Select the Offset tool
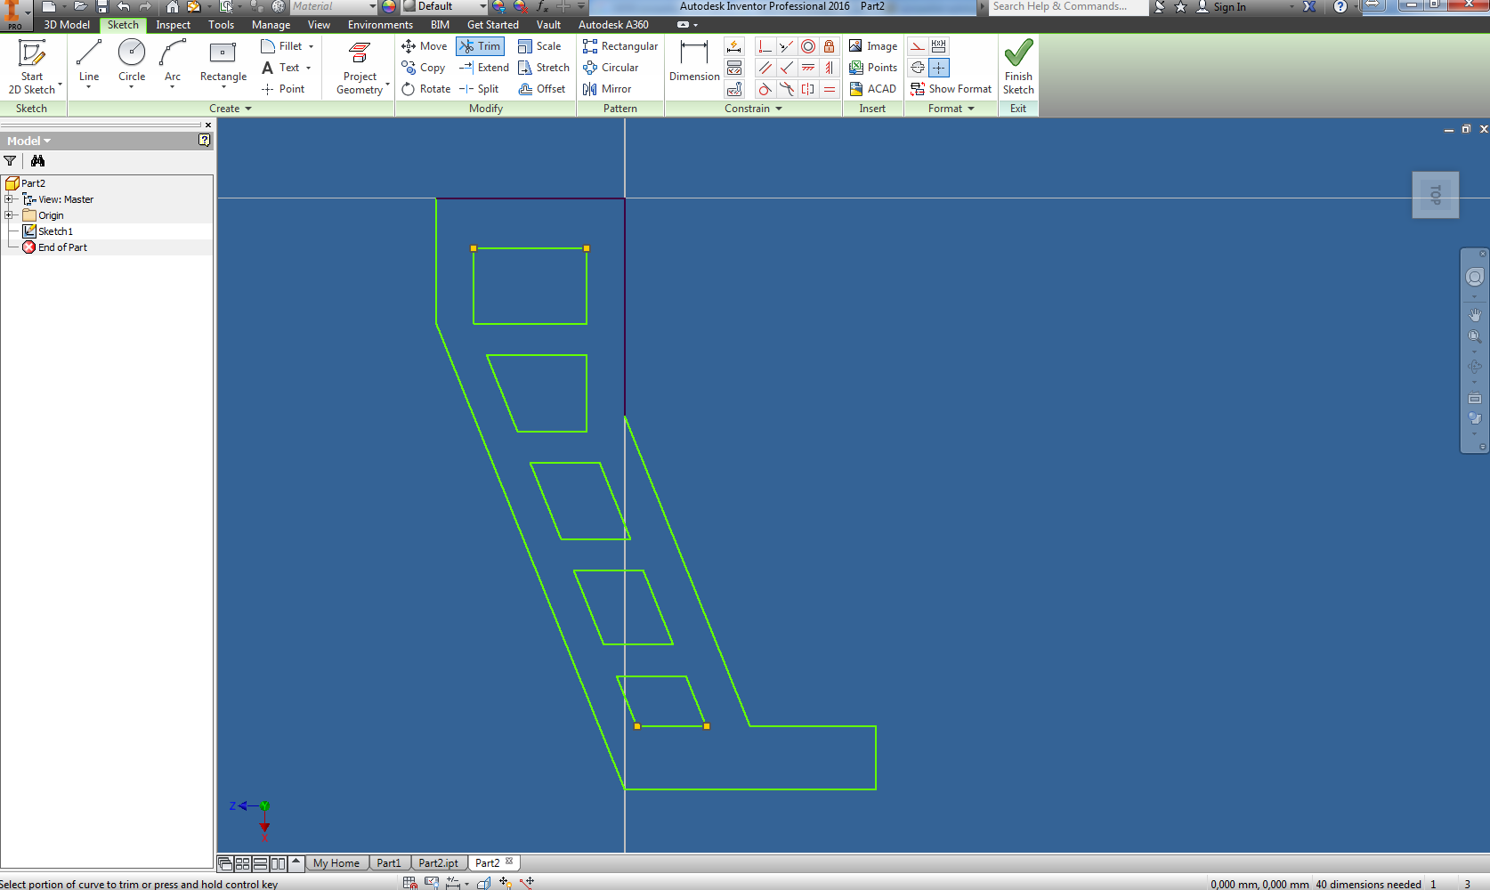The width and height of the screenshot is (1490, 890). (542, 89)
